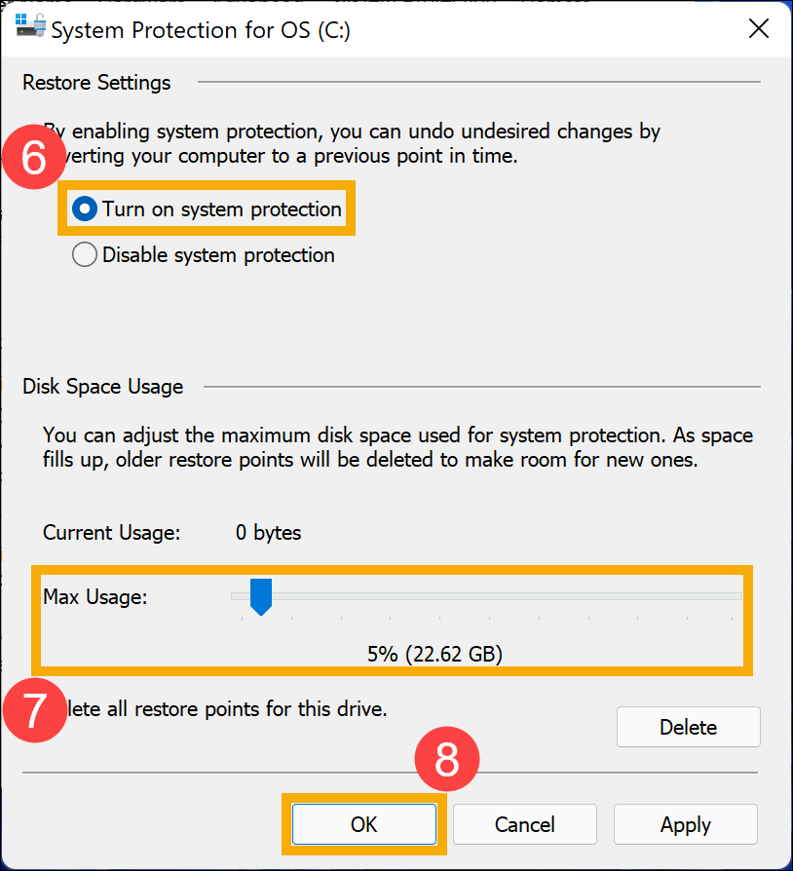Screen dimensions: 793x871
Task: Select Turn on system protection
Action: [x=86, y=208]
